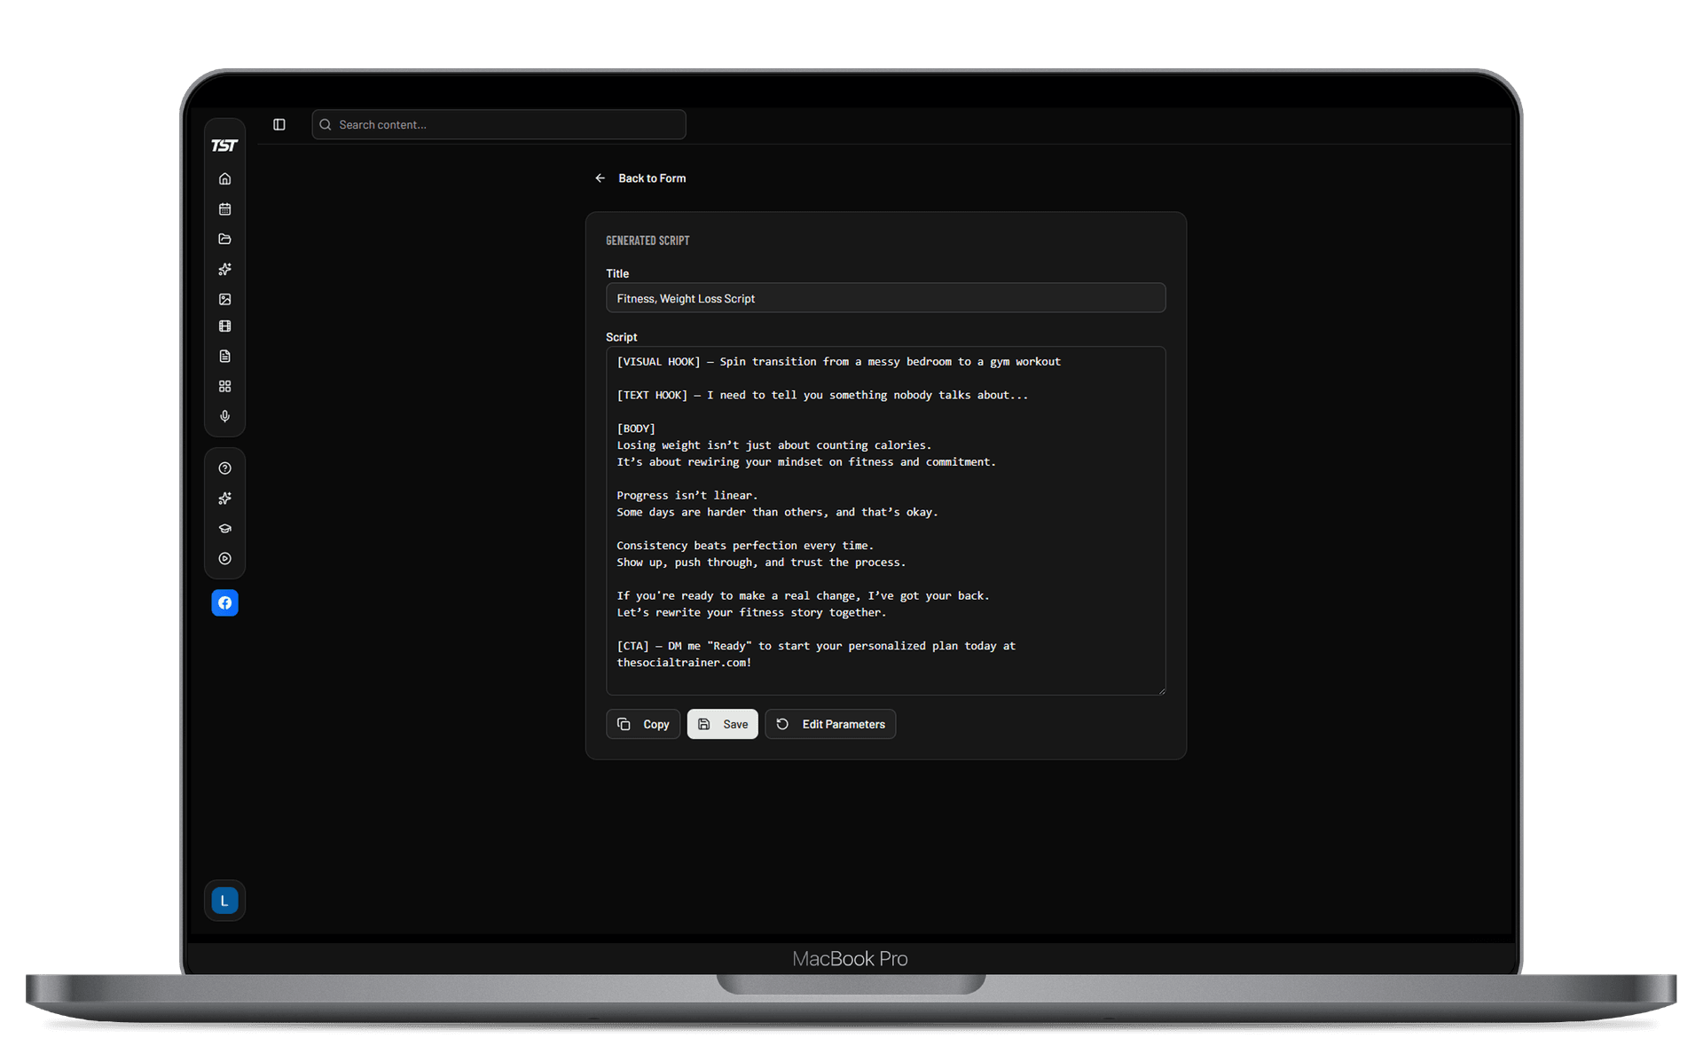Viewport: 1703px width, 1054px height.
Task: Save the generated script
Action: coord(722,724)
